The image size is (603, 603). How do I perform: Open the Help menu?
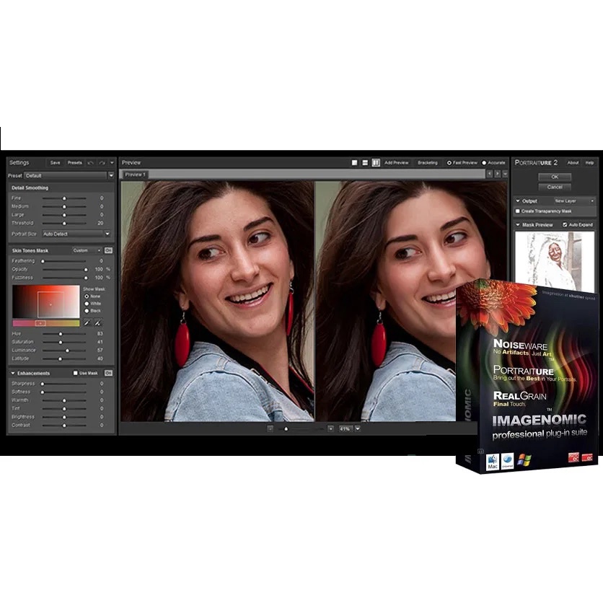coord(589,163)
